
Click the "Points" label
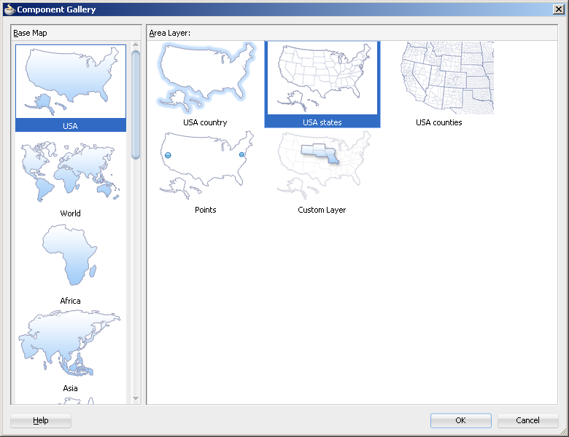coord(206,210)
